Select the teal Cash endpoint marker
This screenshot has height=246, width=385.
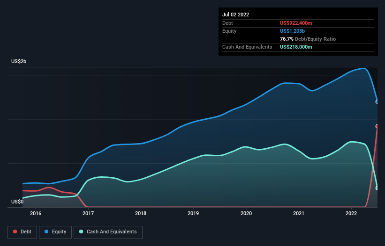pos(377,188)
